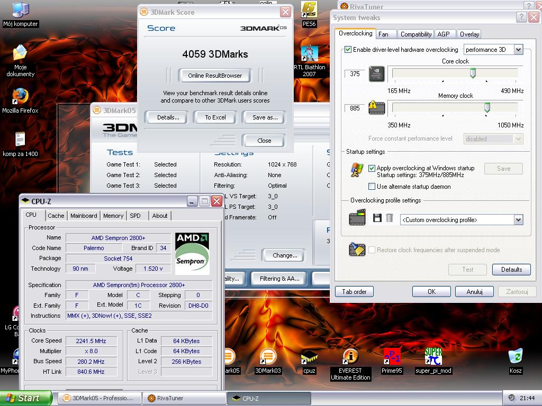
Task: Click Memory clock slider thumb
Action: click(x=487, y=107)
